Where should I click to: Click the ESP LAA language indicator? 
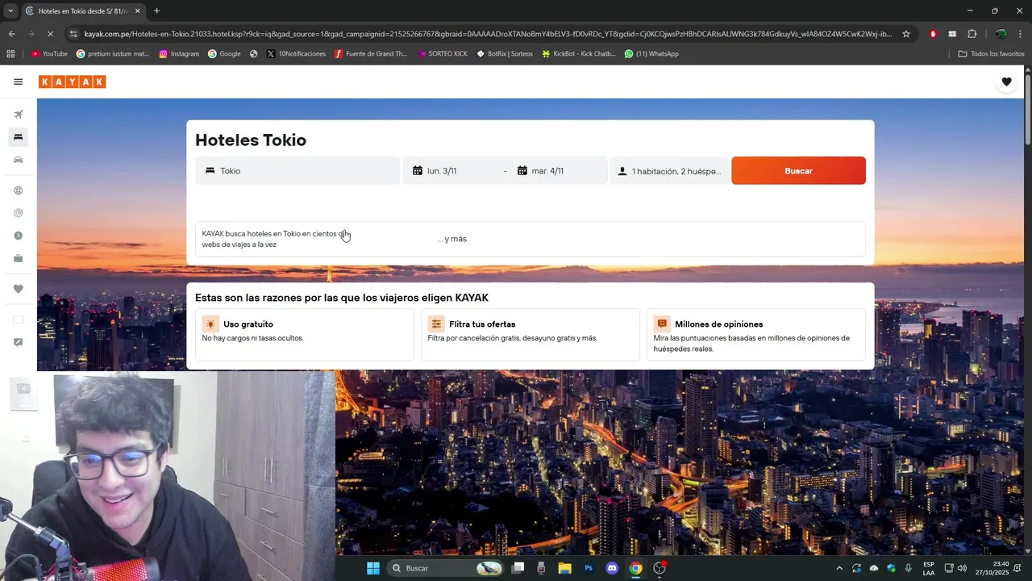929,568
